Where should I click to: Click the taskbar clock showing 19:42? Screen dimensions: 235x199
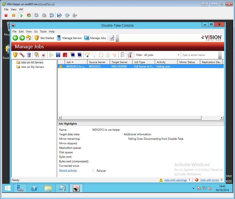coord(222,188)
